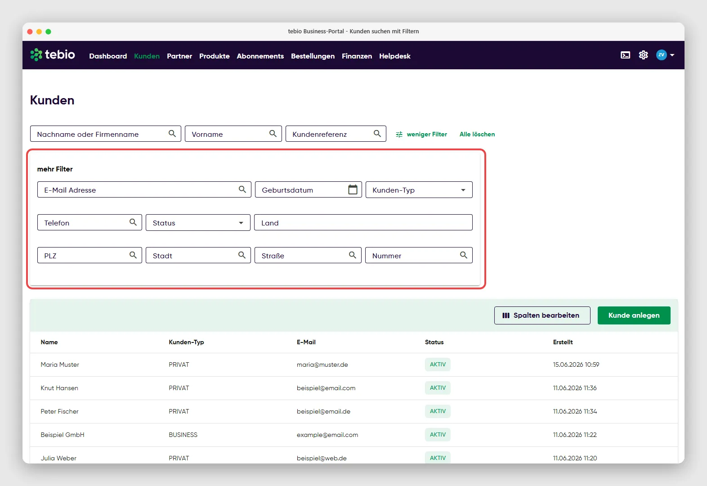Click search icon in Nachname oder Firmenname field
The width and height of the screenshot is (707, 486).
tap(172, 134)
